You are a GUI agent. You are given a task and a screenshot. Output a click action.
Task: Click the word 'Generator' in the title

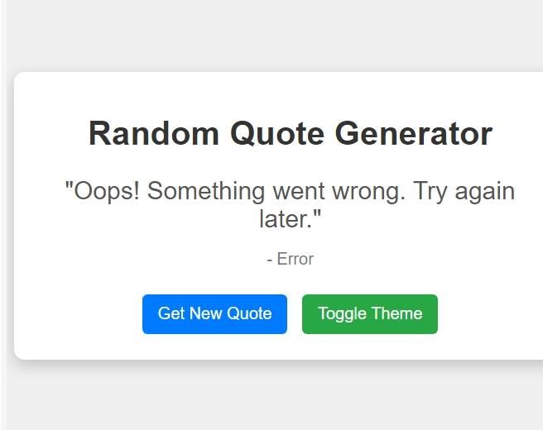click(x=414, y=133)
